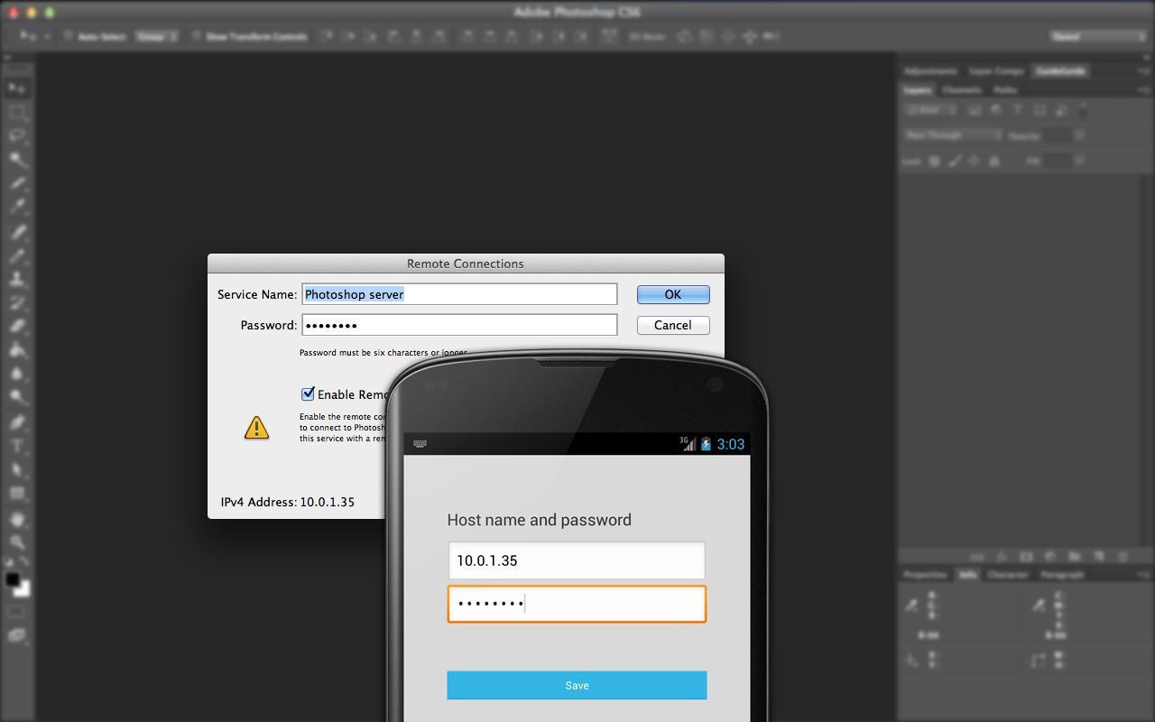
Task: Select the Clone Stamp tool
Action: [17, 279]
